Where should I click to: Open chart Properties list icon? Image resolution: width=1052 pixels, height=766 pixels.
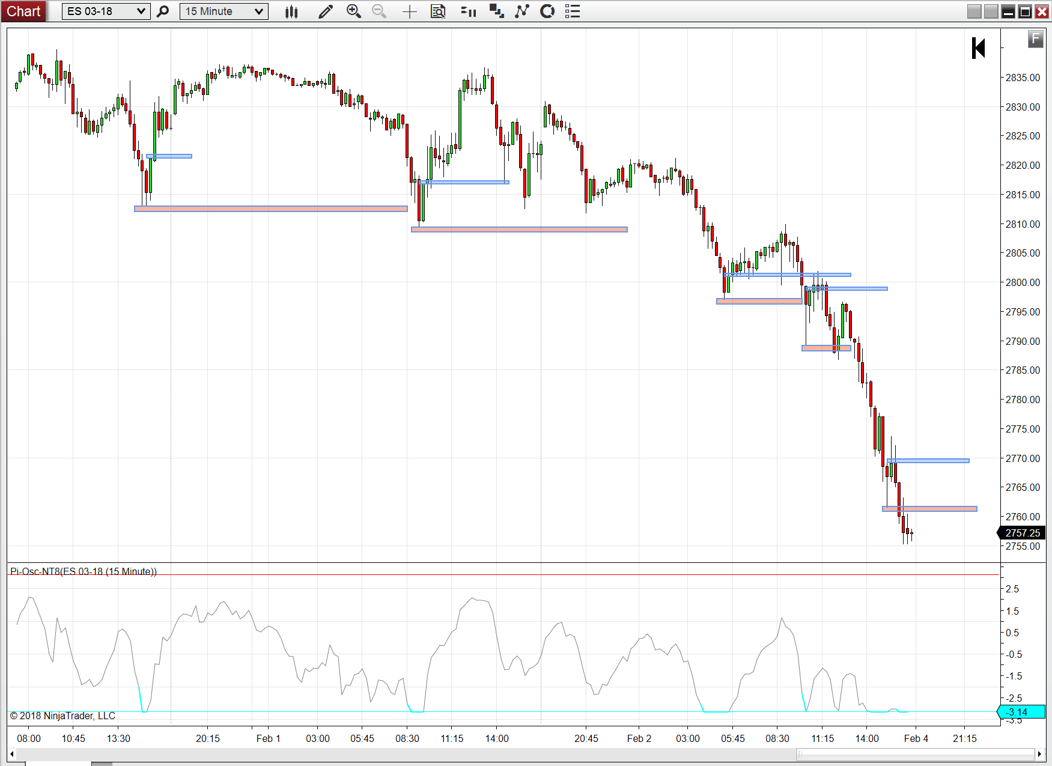pos(573,11)
